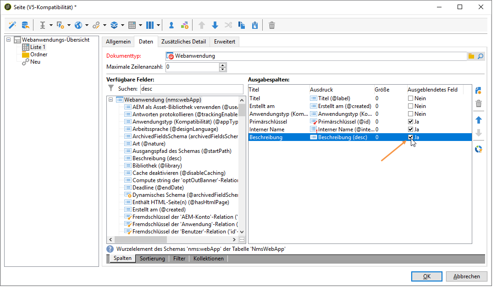Increase Maximale Zeilenanzahl with up stepper
Image resolution: width=497 pixels, height=292 pixels.
click(x=222, y=65)
